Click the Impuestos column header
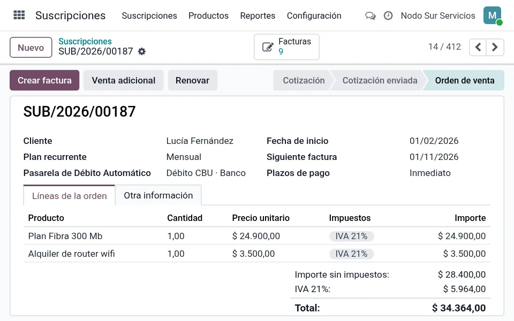 tap(350, 218)
